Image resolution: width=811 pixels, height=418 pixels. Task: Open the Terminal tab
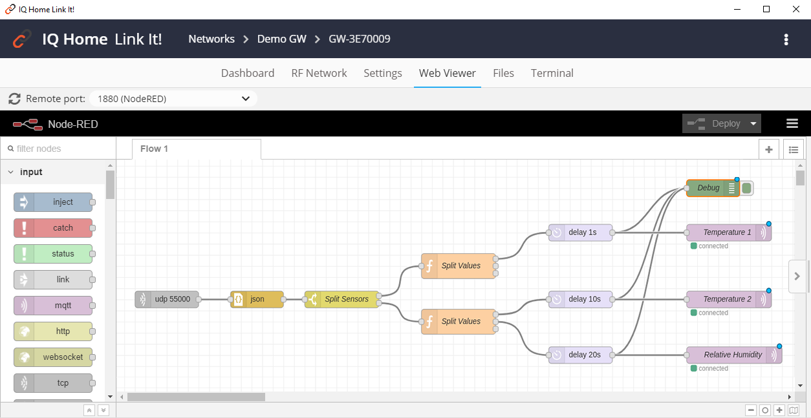(552, 73)
